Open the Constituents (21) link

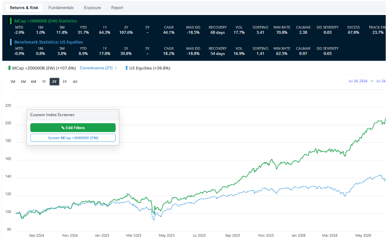[x=96, y=68]
